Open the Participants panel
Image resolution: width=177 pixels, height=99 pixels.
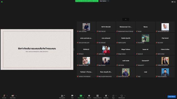pos(62,96)
